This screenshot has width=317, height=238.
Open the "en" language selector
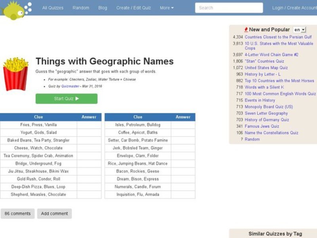tap(300, 29)
